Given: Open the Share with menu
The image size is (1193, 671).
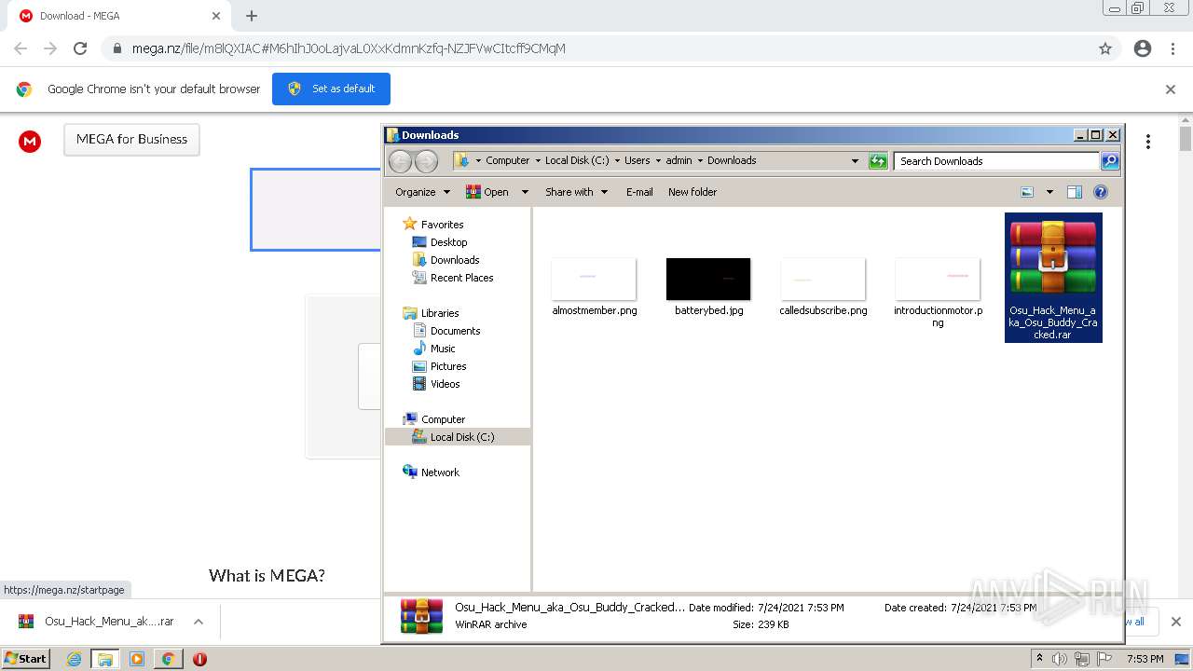Looking at the screenshot, I should [576, 192].
